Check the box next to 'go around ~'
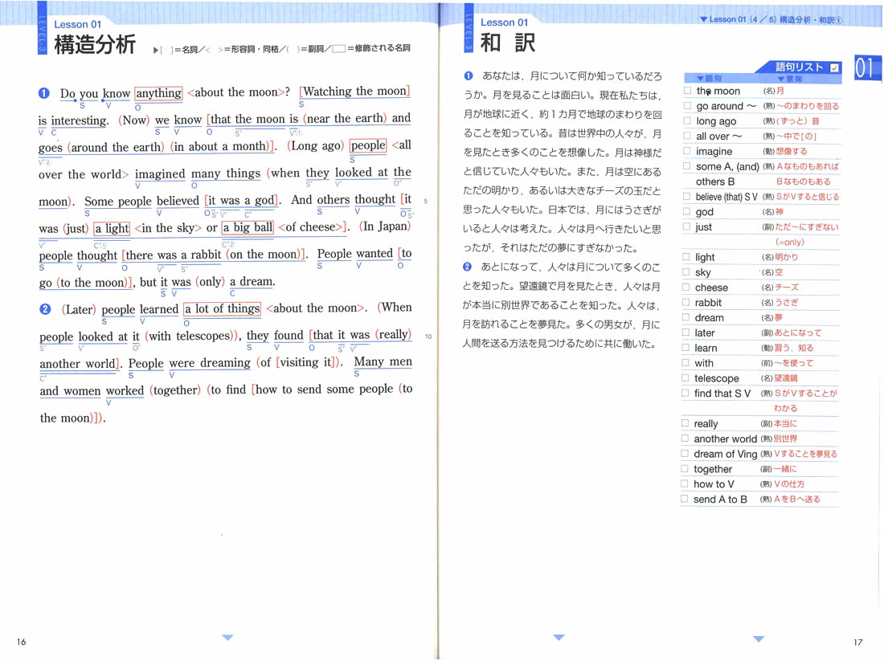This screenshot has height=665, width=884. click(x=687, y=105)
